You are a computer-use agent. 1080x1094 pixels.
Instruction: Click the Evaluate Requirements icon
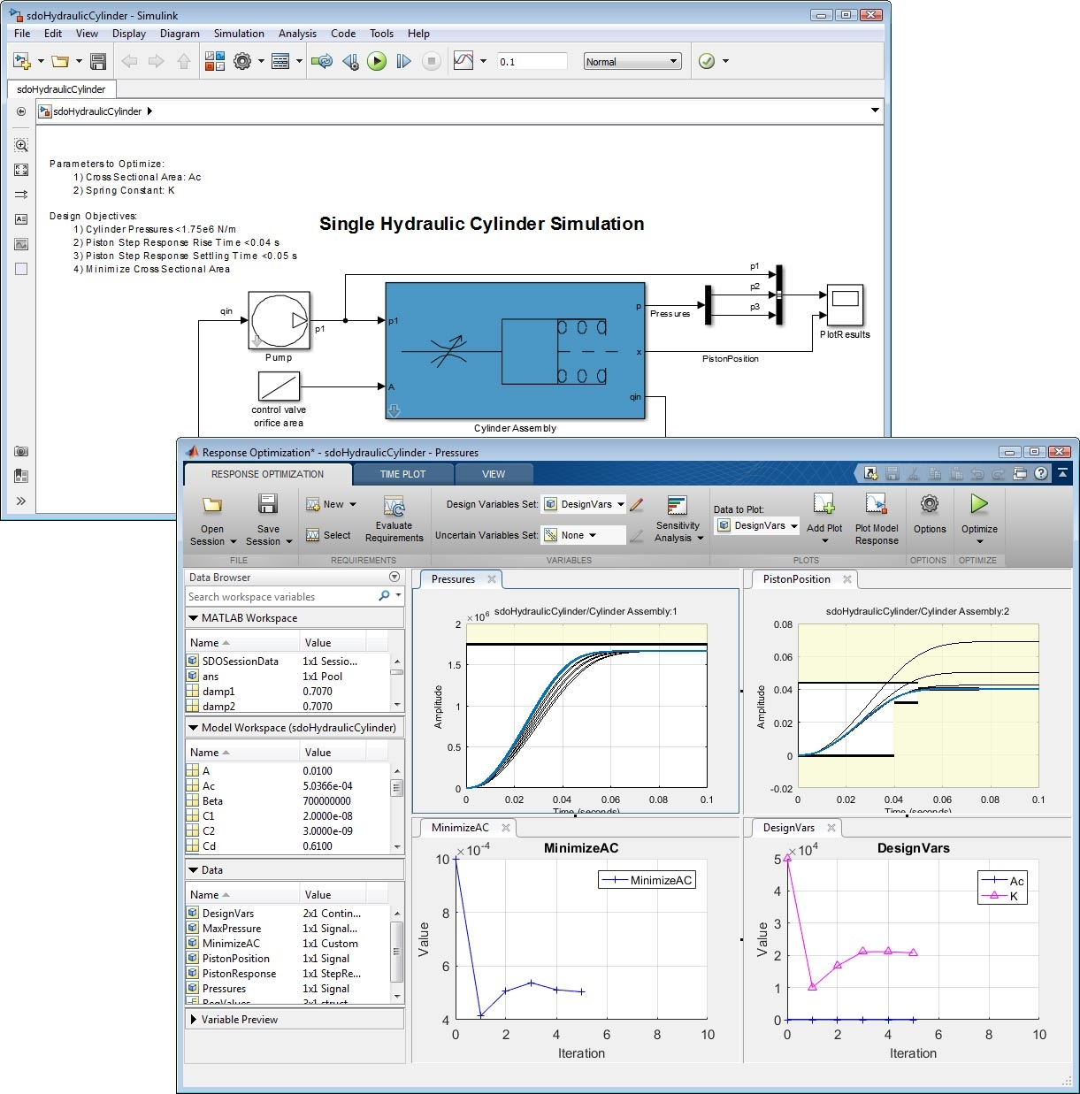pos(394,507)
